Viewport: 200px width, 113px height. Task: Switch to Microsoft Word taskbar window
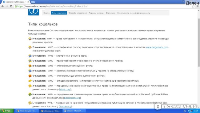(x=74, y=111)
